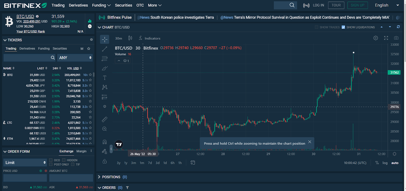Open the chart pattern tool
The height and width of the screenshot is (191, 406).
(x=105, y=87)
